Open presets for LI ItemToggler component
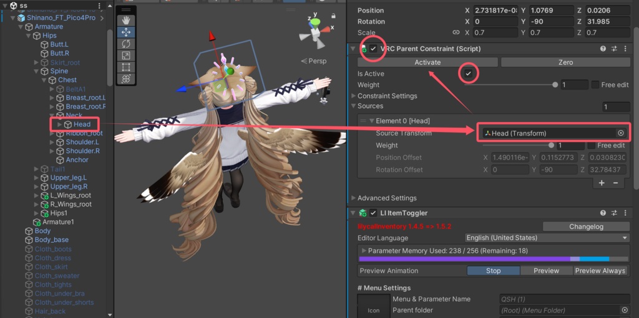The height and width of the screenshot is (318, 639). pyautogui.click(x=614, y=213)
